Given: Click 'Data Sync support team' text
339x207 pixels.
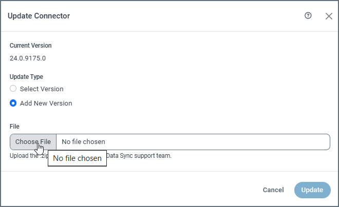Looking at the screenshot, I should (139, 156).
